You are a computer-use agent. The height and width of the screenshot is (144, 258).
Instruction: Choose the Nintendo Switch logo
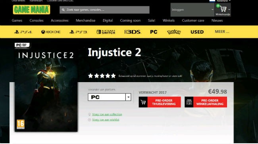coord(106,32)
